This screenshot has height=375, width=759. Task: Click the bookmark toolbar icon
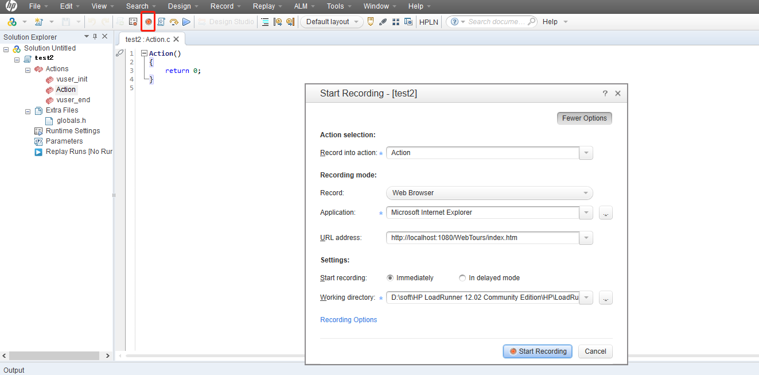[371, 22]
